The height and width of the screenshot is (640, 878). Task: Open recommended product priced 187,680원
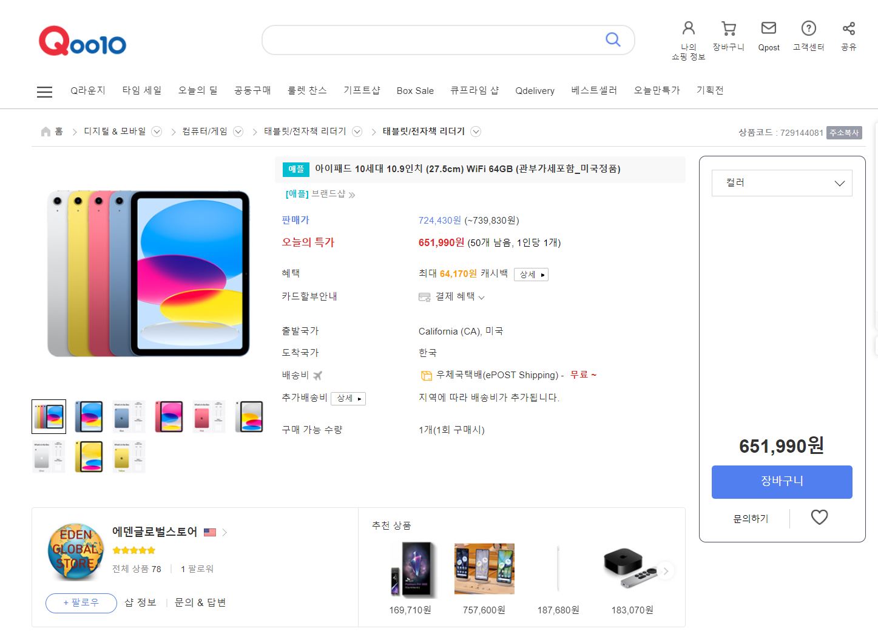(x=558, y=569)
